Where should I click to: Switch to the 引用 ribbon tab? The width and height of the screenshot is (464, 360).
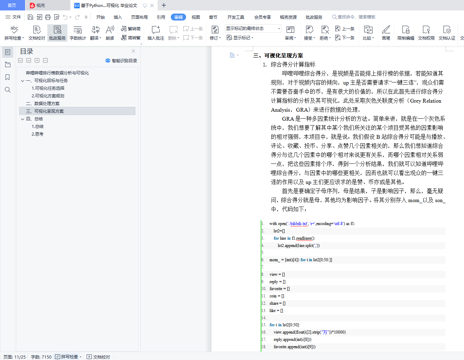tap(161, 17)
